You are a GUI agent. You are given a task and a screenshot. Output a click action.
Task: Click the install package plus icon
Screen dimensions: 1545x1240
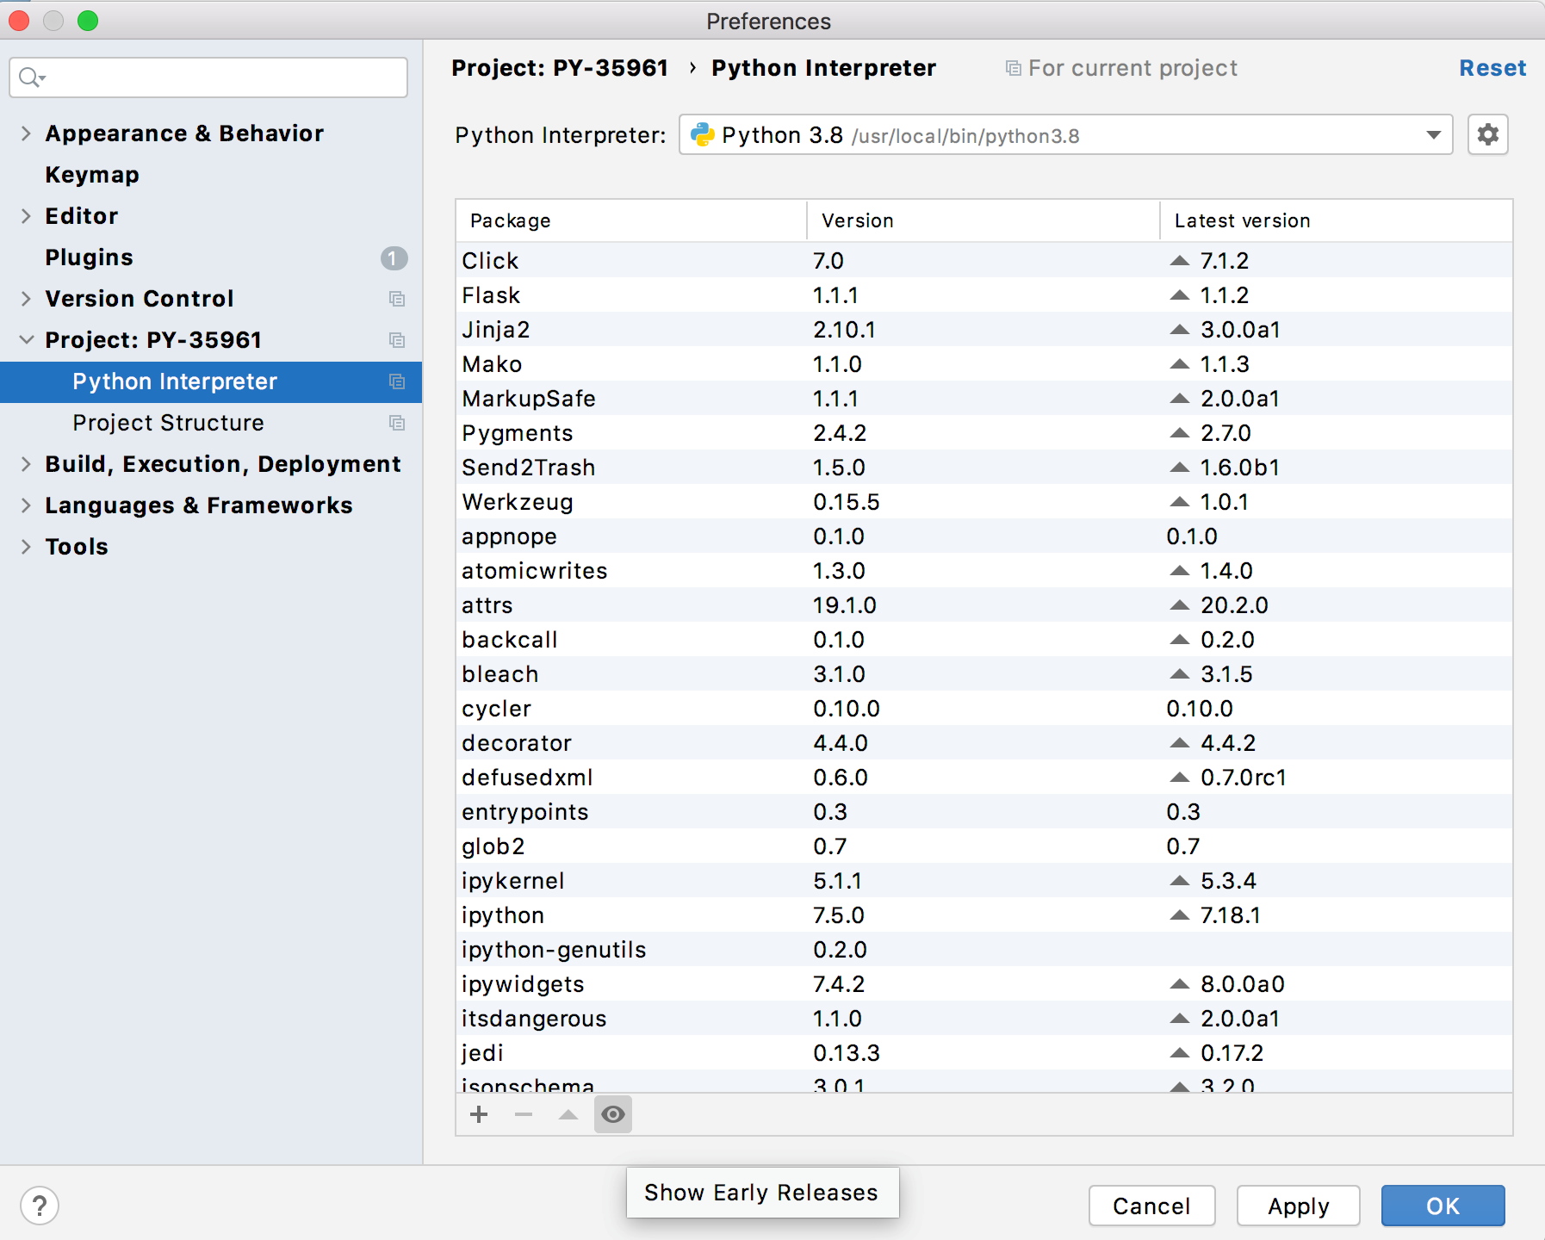coord(479,1114)
